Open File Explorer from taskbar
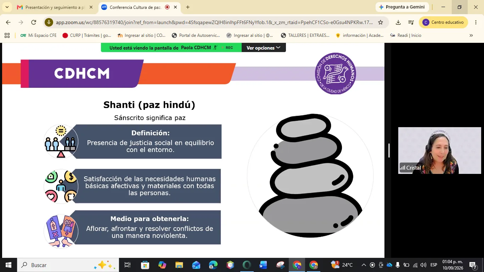This screenshot has width=484, height=272. tap(179, 265)
